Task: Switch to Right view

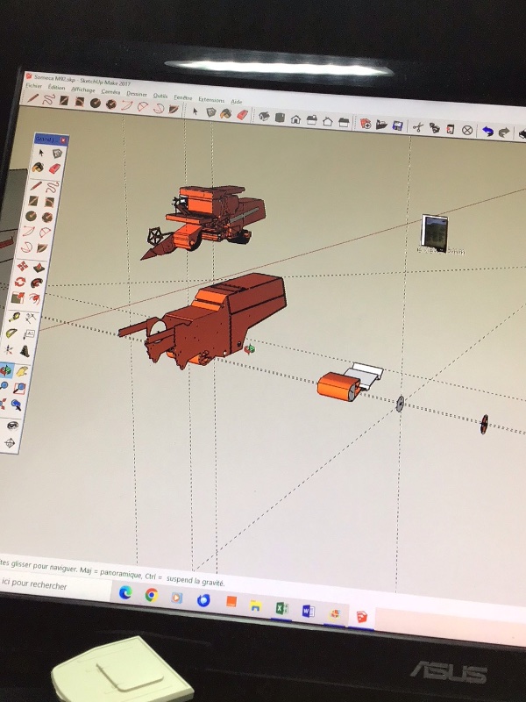Action: coord(312,120)
